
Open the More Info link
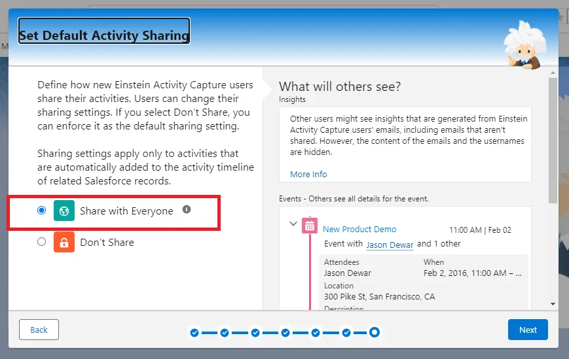[308, 175]
